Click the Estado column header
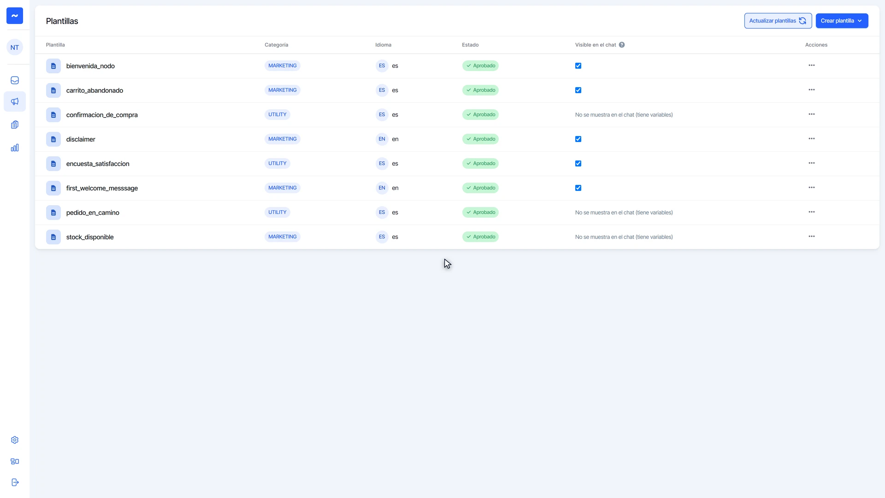The image size is (885, 498). pyautogui.click(x=470, y=45)
